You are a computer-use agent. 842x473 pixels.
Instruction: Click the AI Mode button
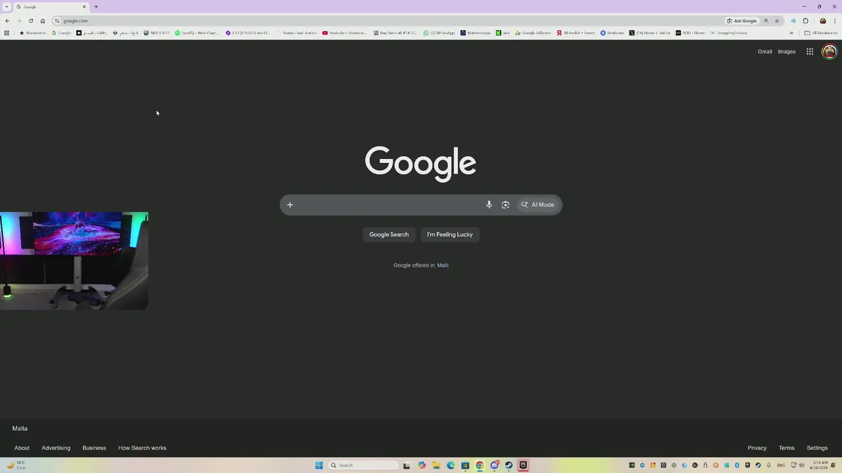(x=537, y=205)
